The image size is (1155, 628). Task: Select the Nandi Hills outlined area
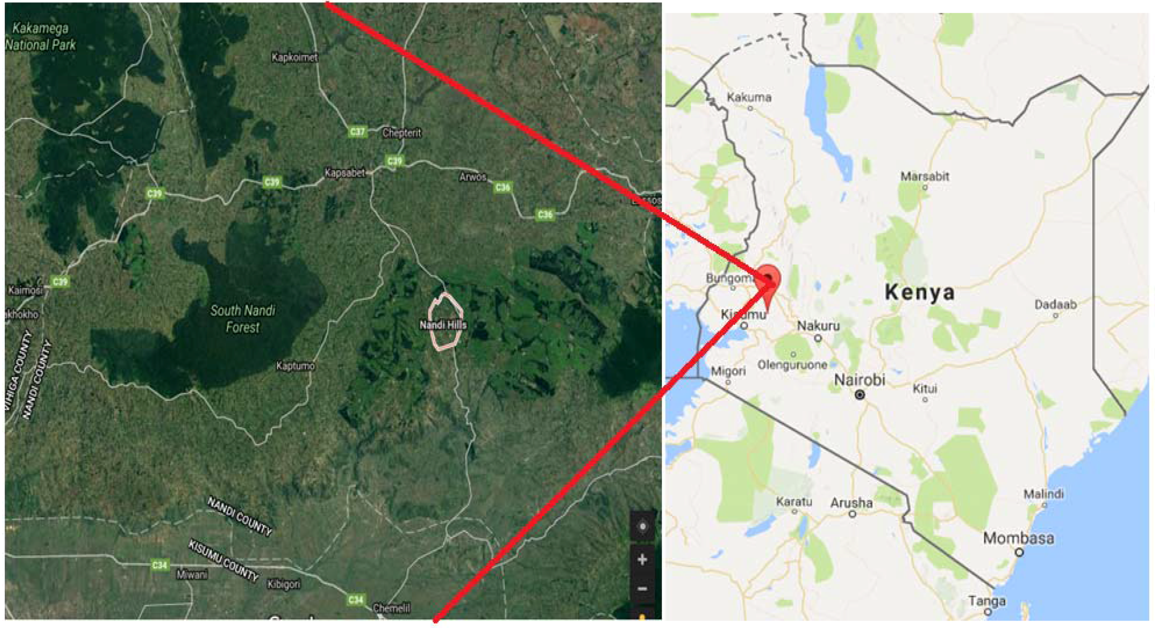click(x=445, y=321)
